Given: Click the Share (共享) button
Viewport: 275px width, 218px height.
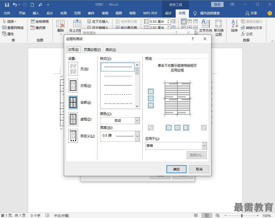Looking at the screenshot, I should 251,13.
